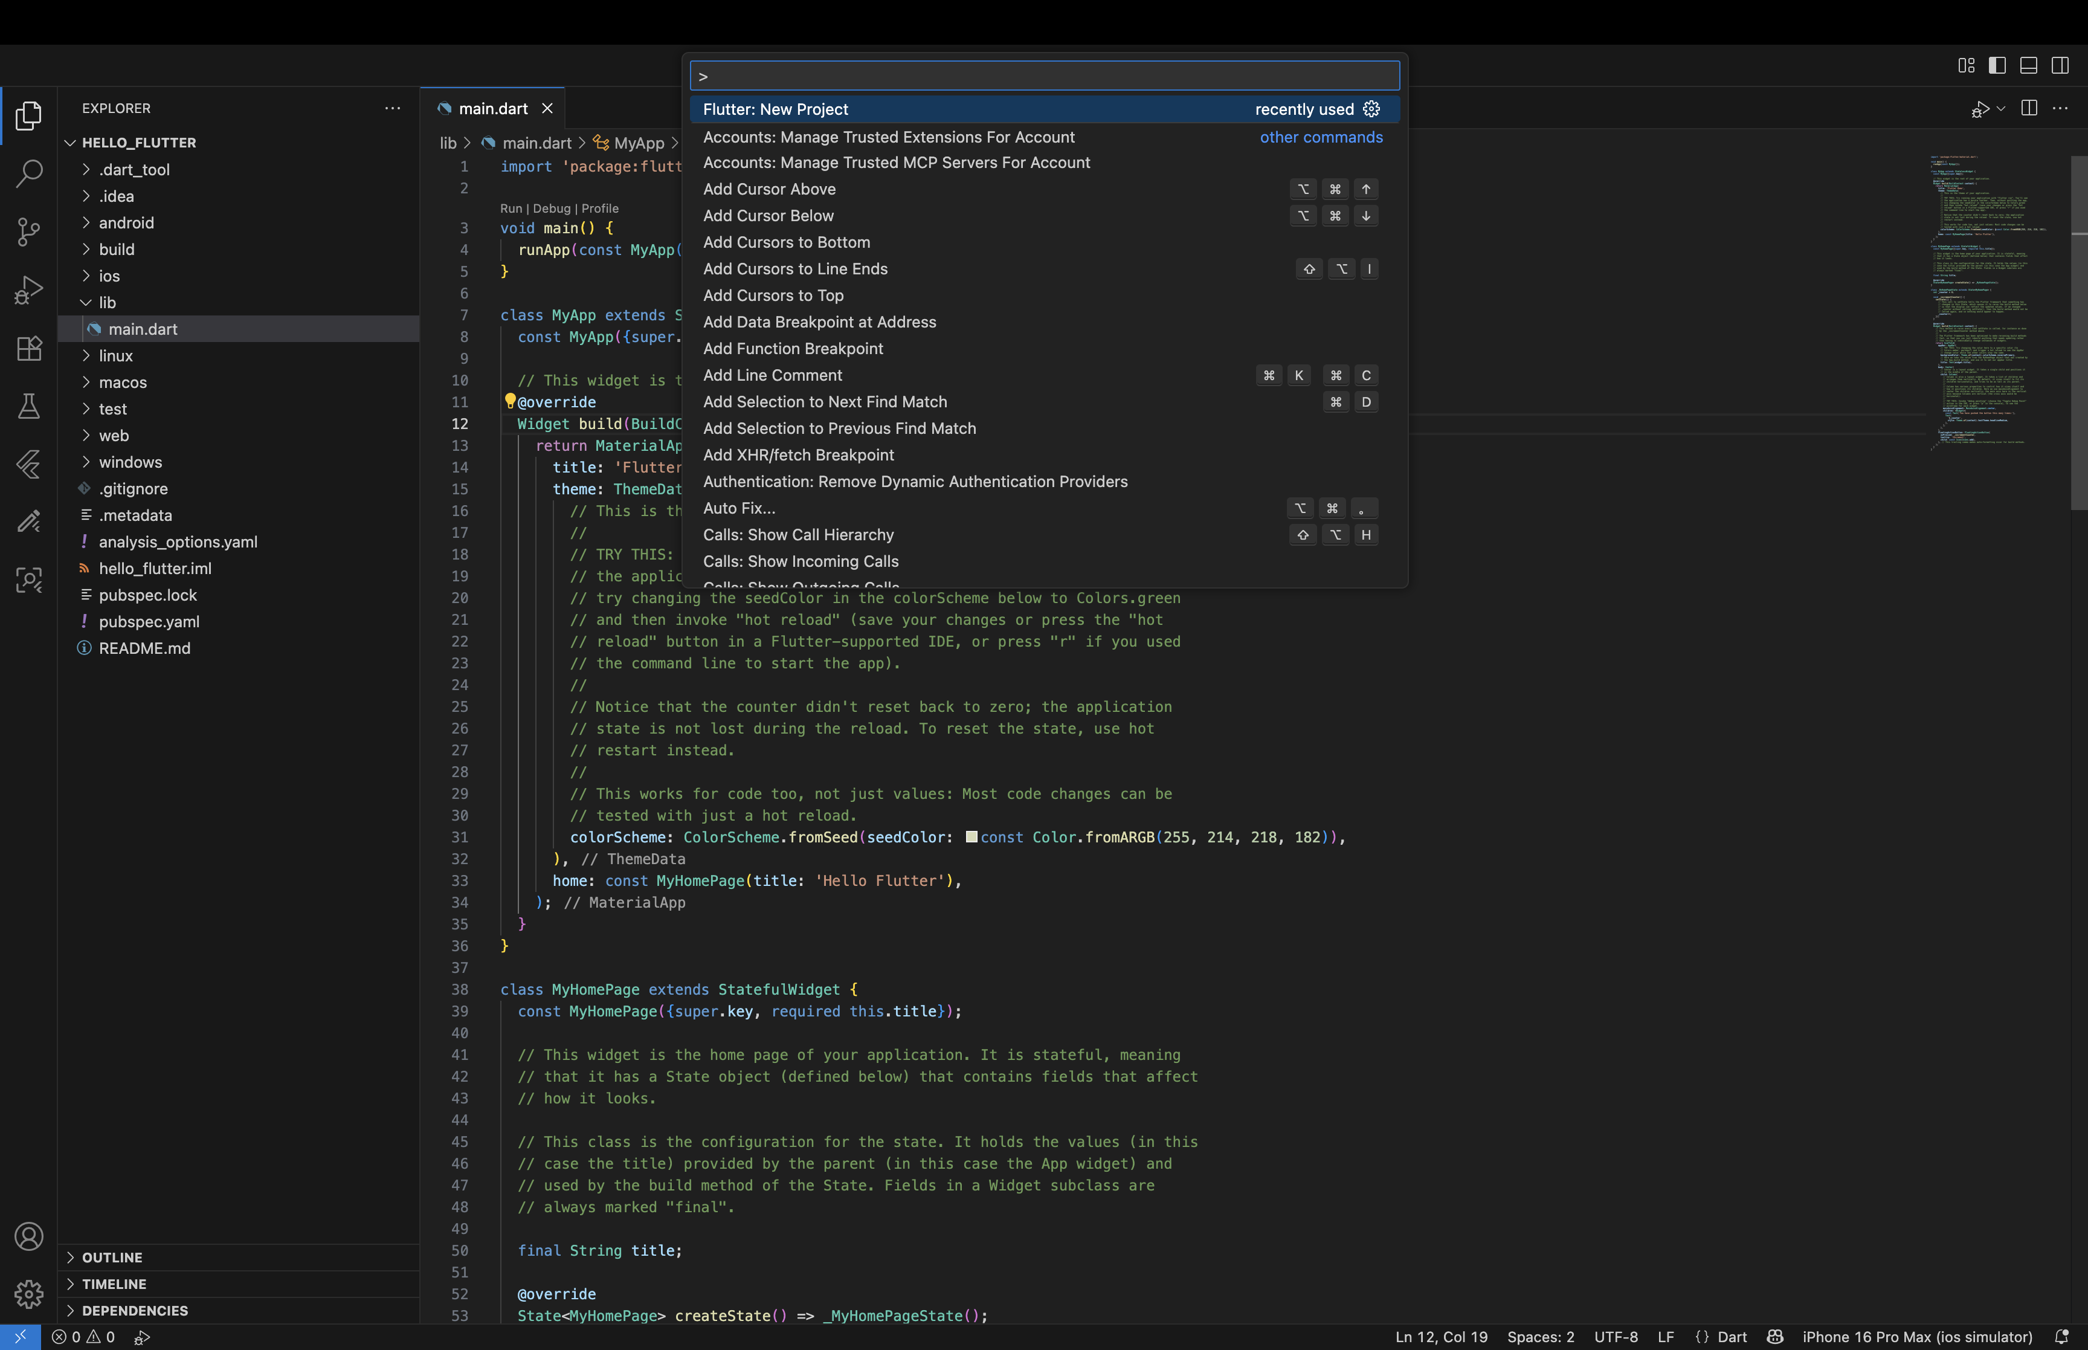Open remote window icon in status bar
The width and height of the screenshot is (2088, 1350).
tap(20, 1337)
